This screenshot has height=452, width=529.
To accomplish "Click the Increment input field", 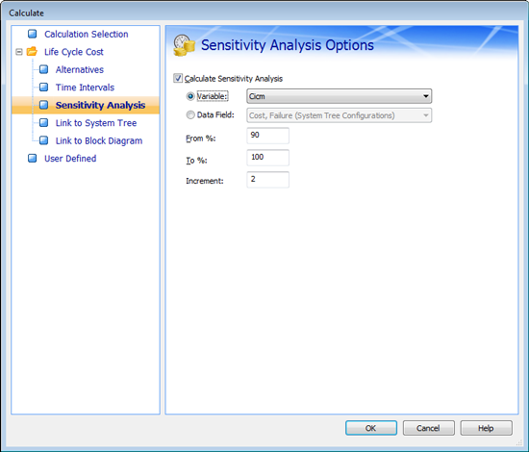I will pyautogui.click(x=268, y=180).
